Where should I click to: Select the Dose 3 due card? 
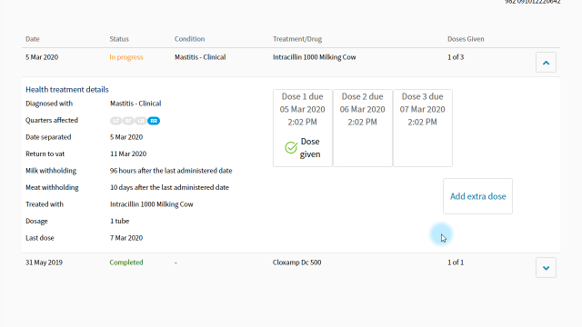[x=423, y=128]
